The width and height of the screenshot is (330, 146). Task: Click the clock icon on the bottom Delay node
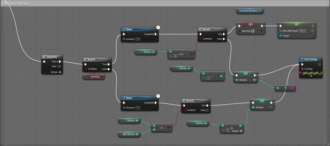pyautogui.click(x=158, y=96)
